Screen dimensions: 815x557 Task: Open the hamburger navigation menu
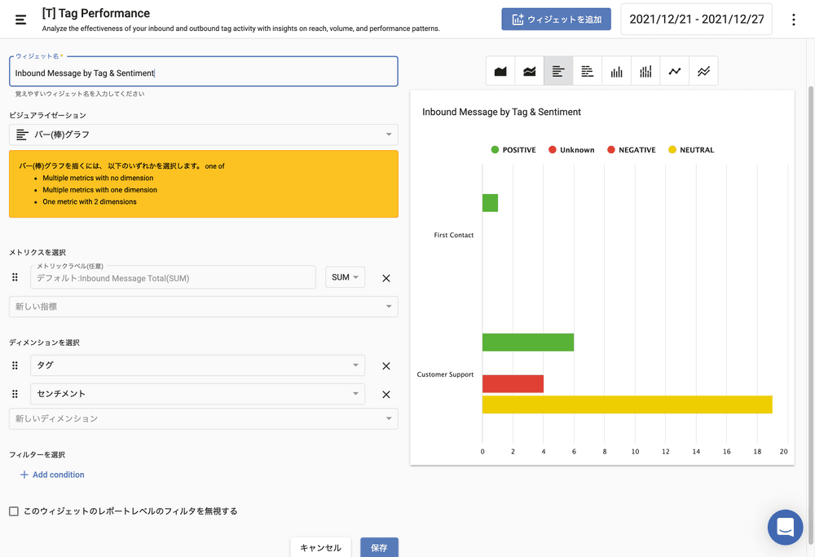[x=21, y=20]
